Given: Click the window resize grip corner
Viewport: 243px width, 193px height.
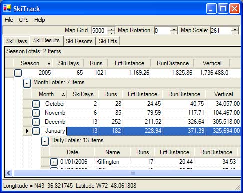Looking at the screenshot, I should (x=238, y=187).
